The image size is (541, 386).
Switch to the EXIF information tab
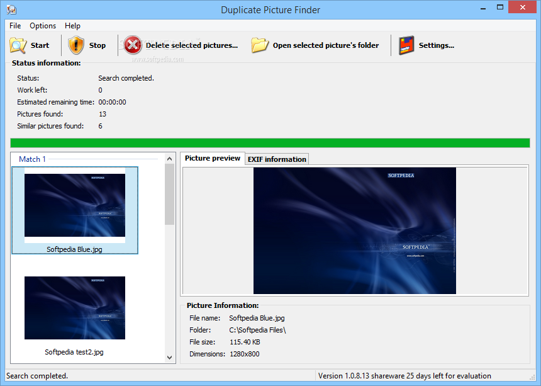click(x=277, y=159)
